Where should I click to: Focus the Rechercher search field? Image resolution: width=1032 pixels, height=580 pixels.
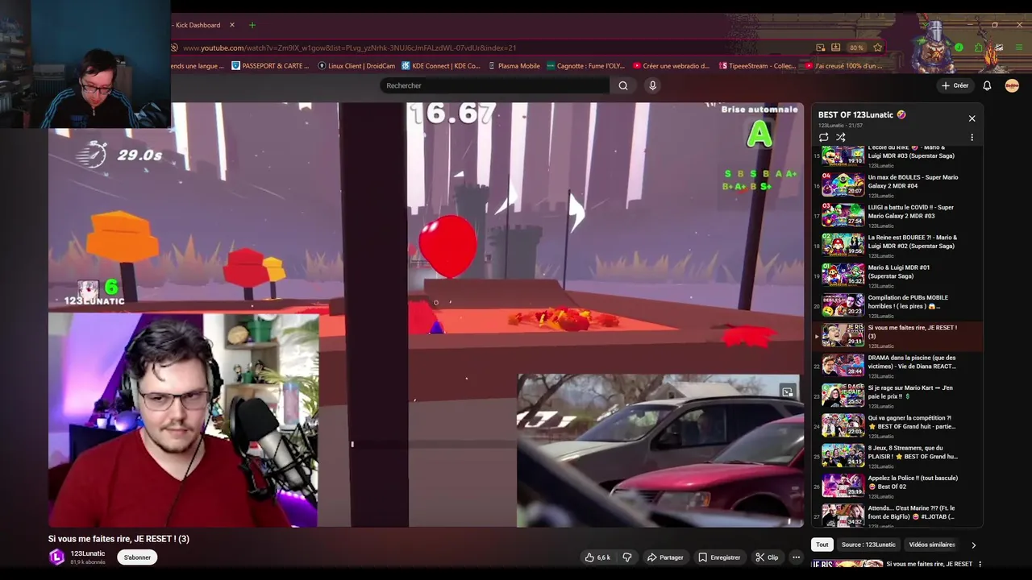495,85
